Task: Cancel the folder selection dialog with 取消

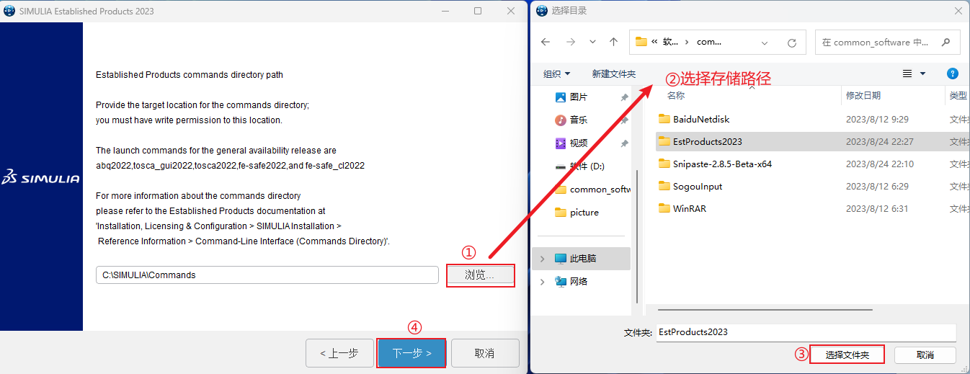Action: click(925, 355)
